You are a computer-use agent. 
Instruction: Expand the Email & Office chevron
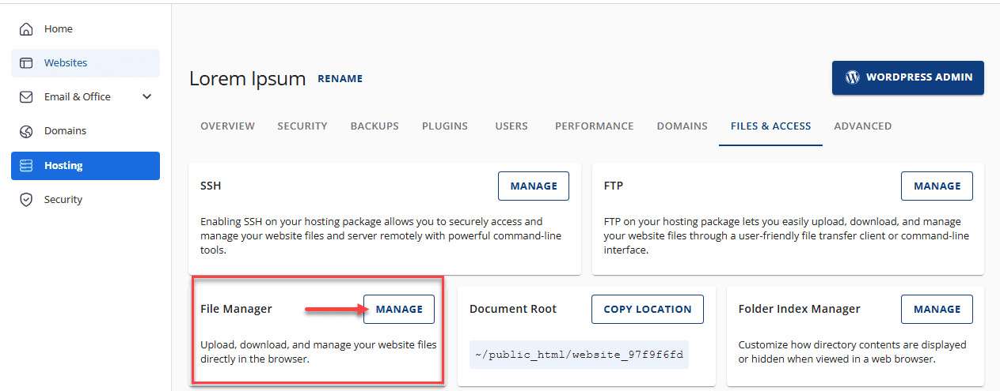(146, 97)
